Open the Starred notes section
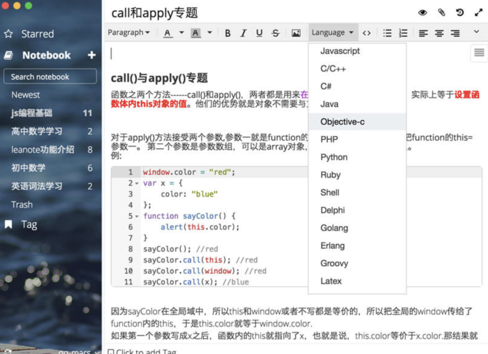 (38, 33)
